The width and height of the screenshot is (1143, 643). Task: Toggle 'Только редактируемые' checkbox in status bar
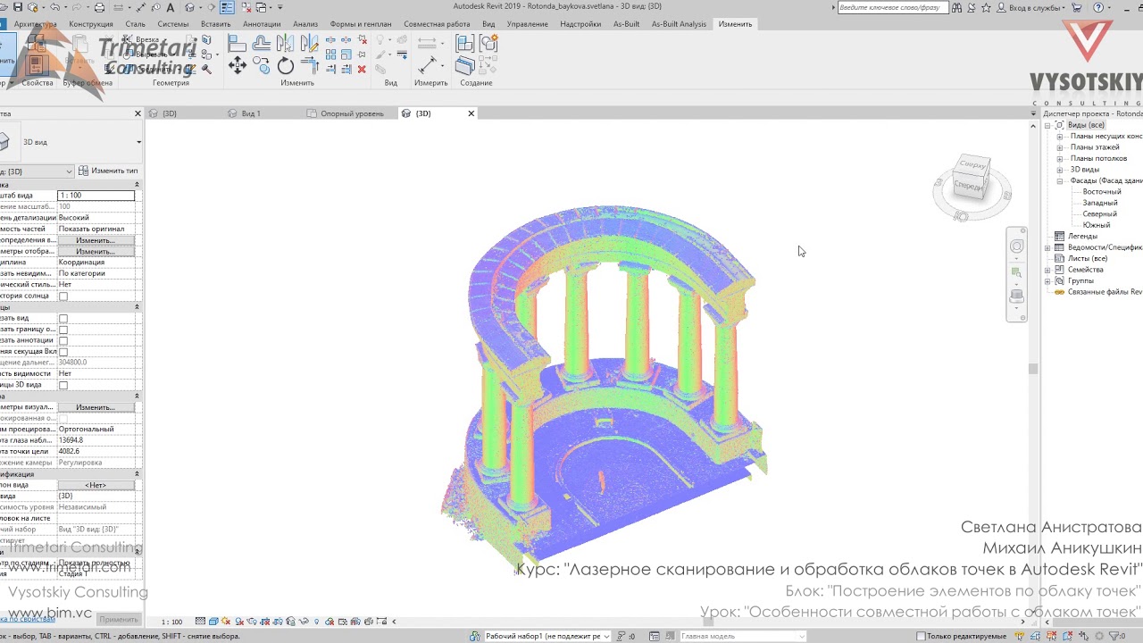[921, 637]
